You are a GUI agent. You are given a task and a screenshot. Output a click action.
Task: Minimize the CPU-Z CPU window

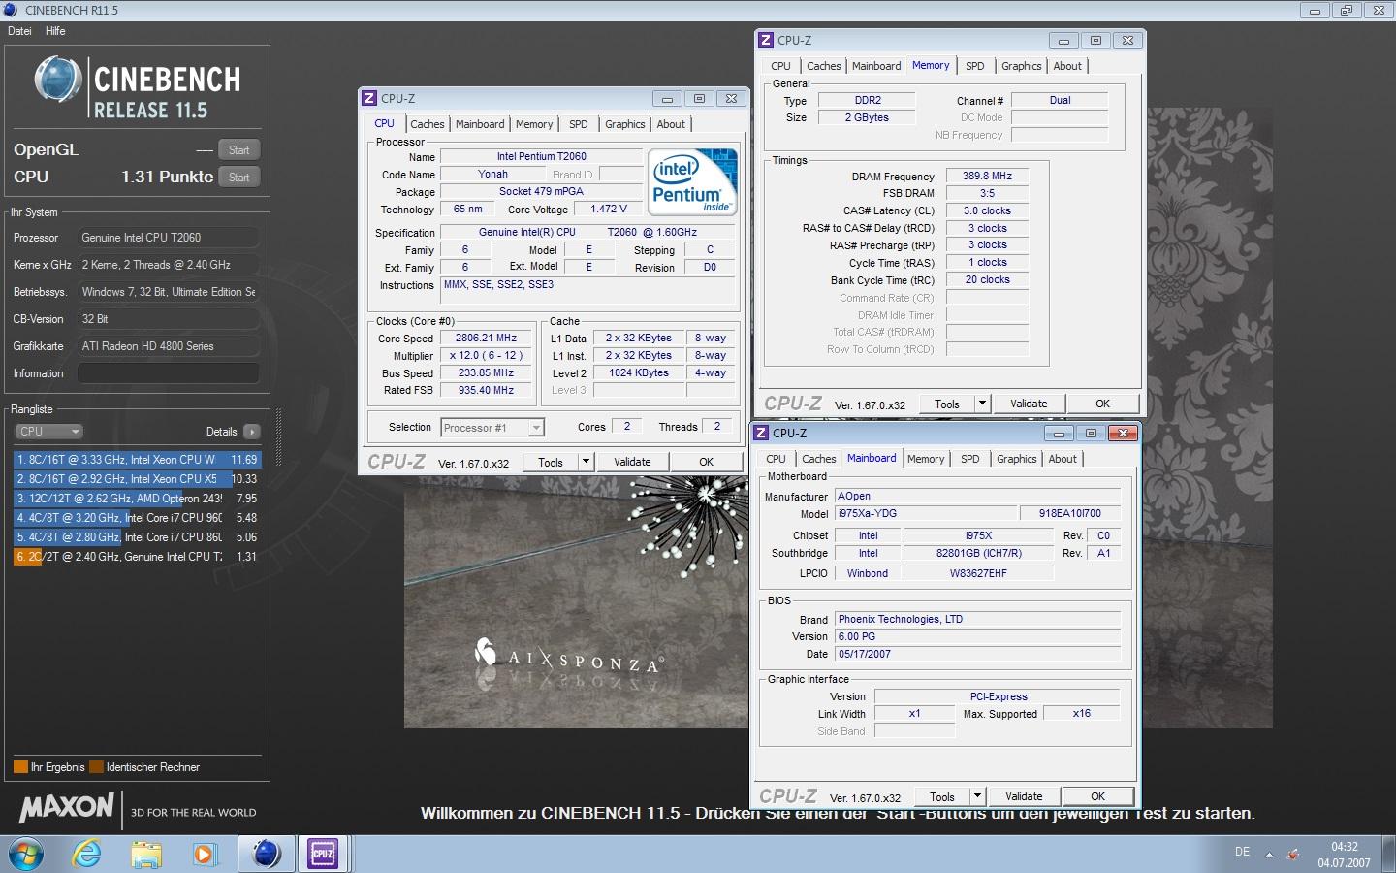pyautogui.click(x=667, y=98)
